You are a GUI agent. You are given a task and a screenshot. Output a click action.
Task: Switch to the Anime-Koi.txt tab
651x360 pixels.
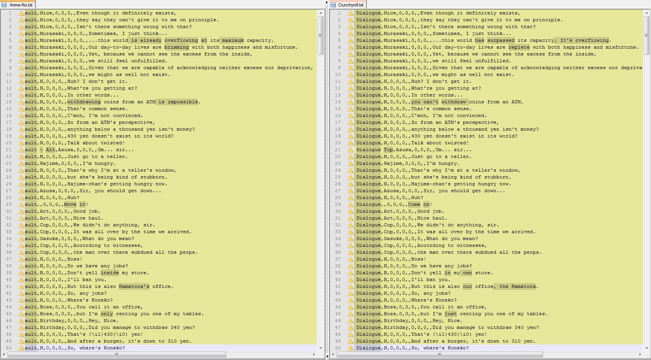click(x=18, y=5)
